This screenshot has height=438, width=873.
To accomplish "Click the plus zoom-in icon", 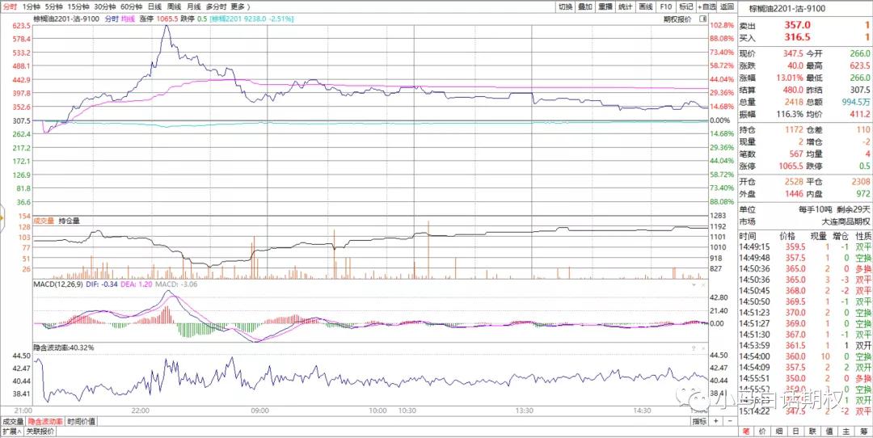I will point(715,421).
